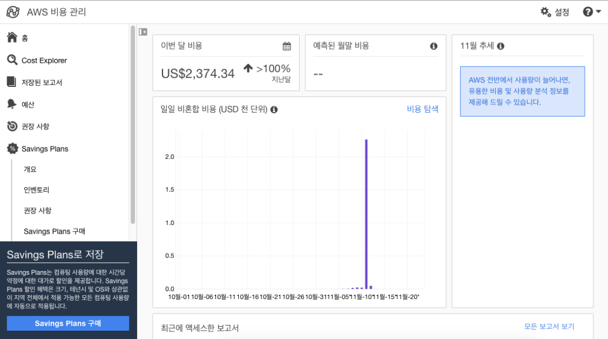Open 예산 in the sidebar
Screen dimensions: 608x339
coord(28,105)
